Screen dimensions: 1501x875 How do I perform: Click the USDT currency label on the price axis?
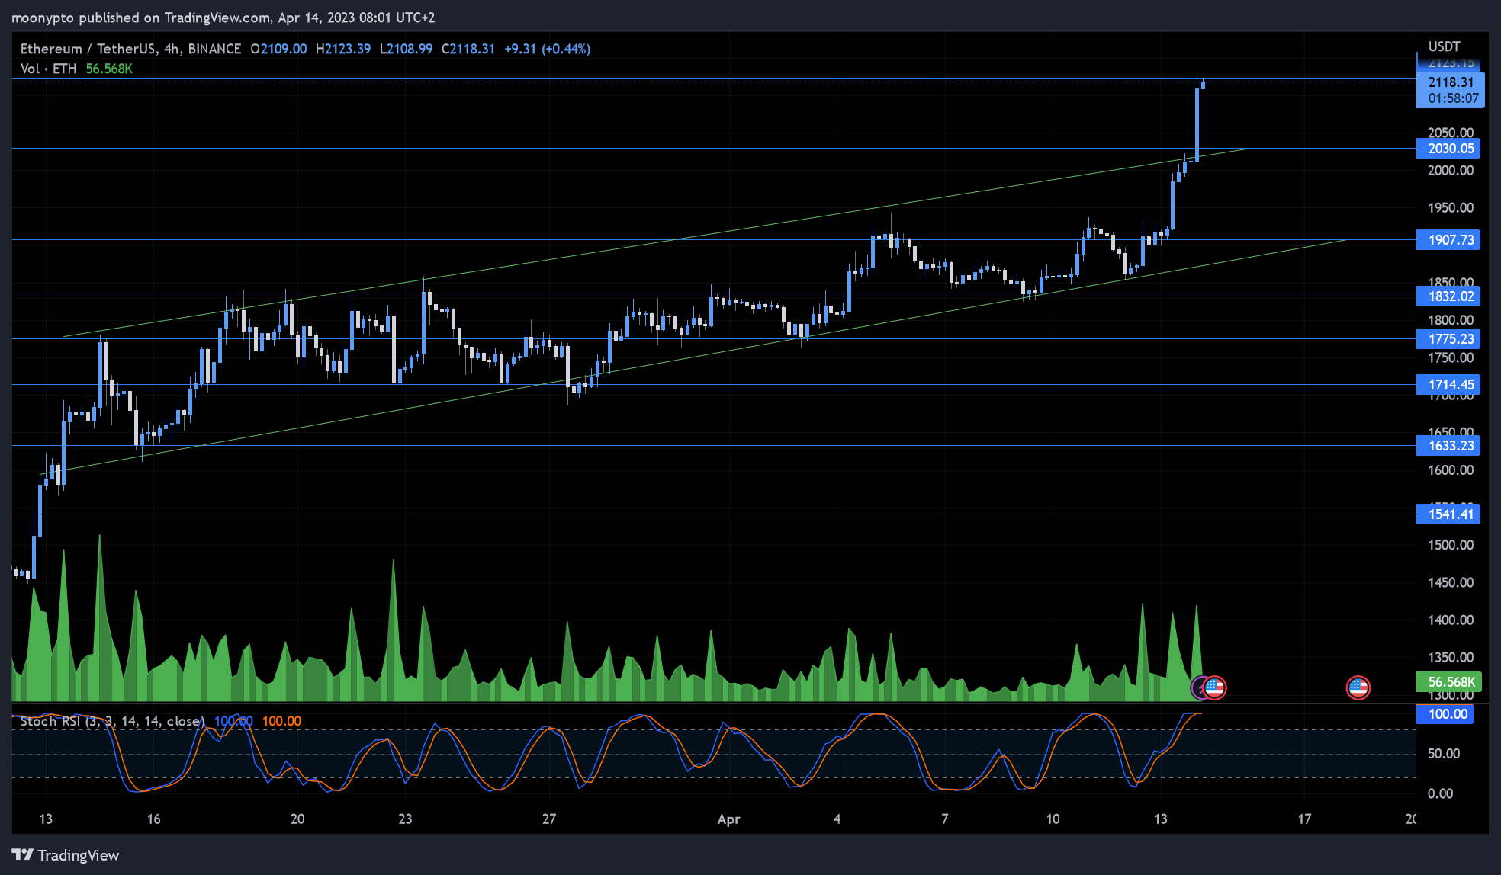click(x=1444, y=46)
